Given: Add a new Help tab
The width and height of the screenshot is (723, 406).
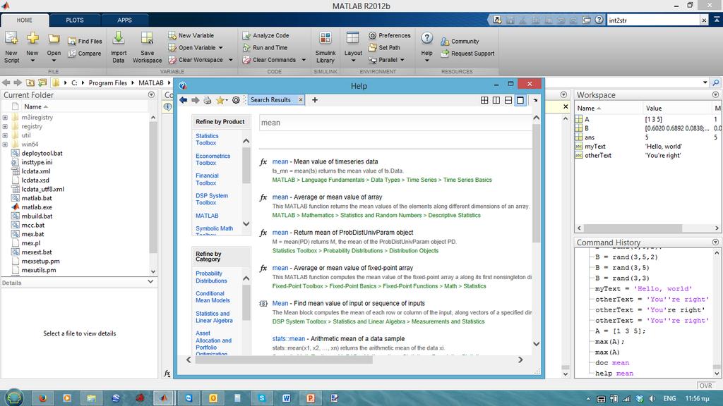Looking at the screenshot, I should [315, 100].
